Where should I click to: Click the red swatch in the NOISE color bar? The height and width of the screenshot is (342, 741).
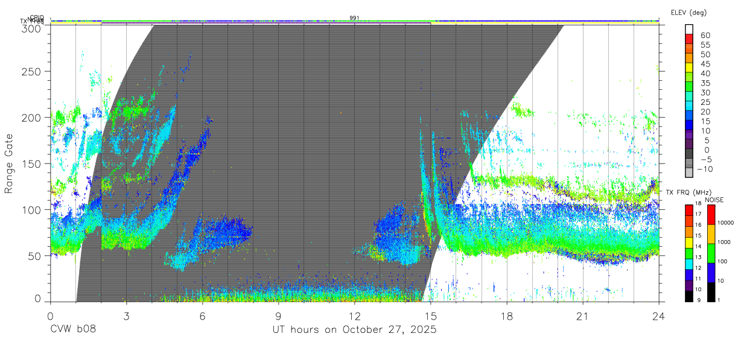click(711, 215)
